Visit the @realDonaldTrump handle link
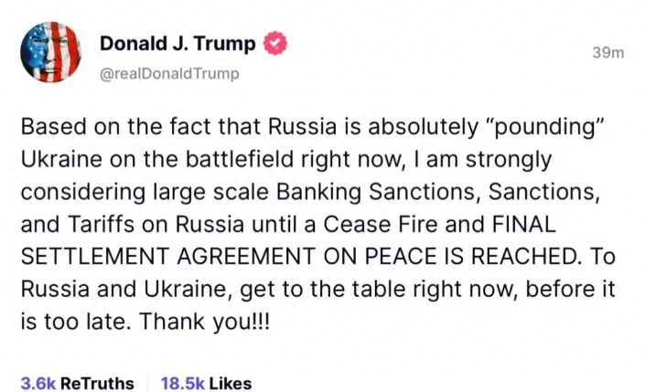This screenshot has width=645, height=392. point(169,74)
